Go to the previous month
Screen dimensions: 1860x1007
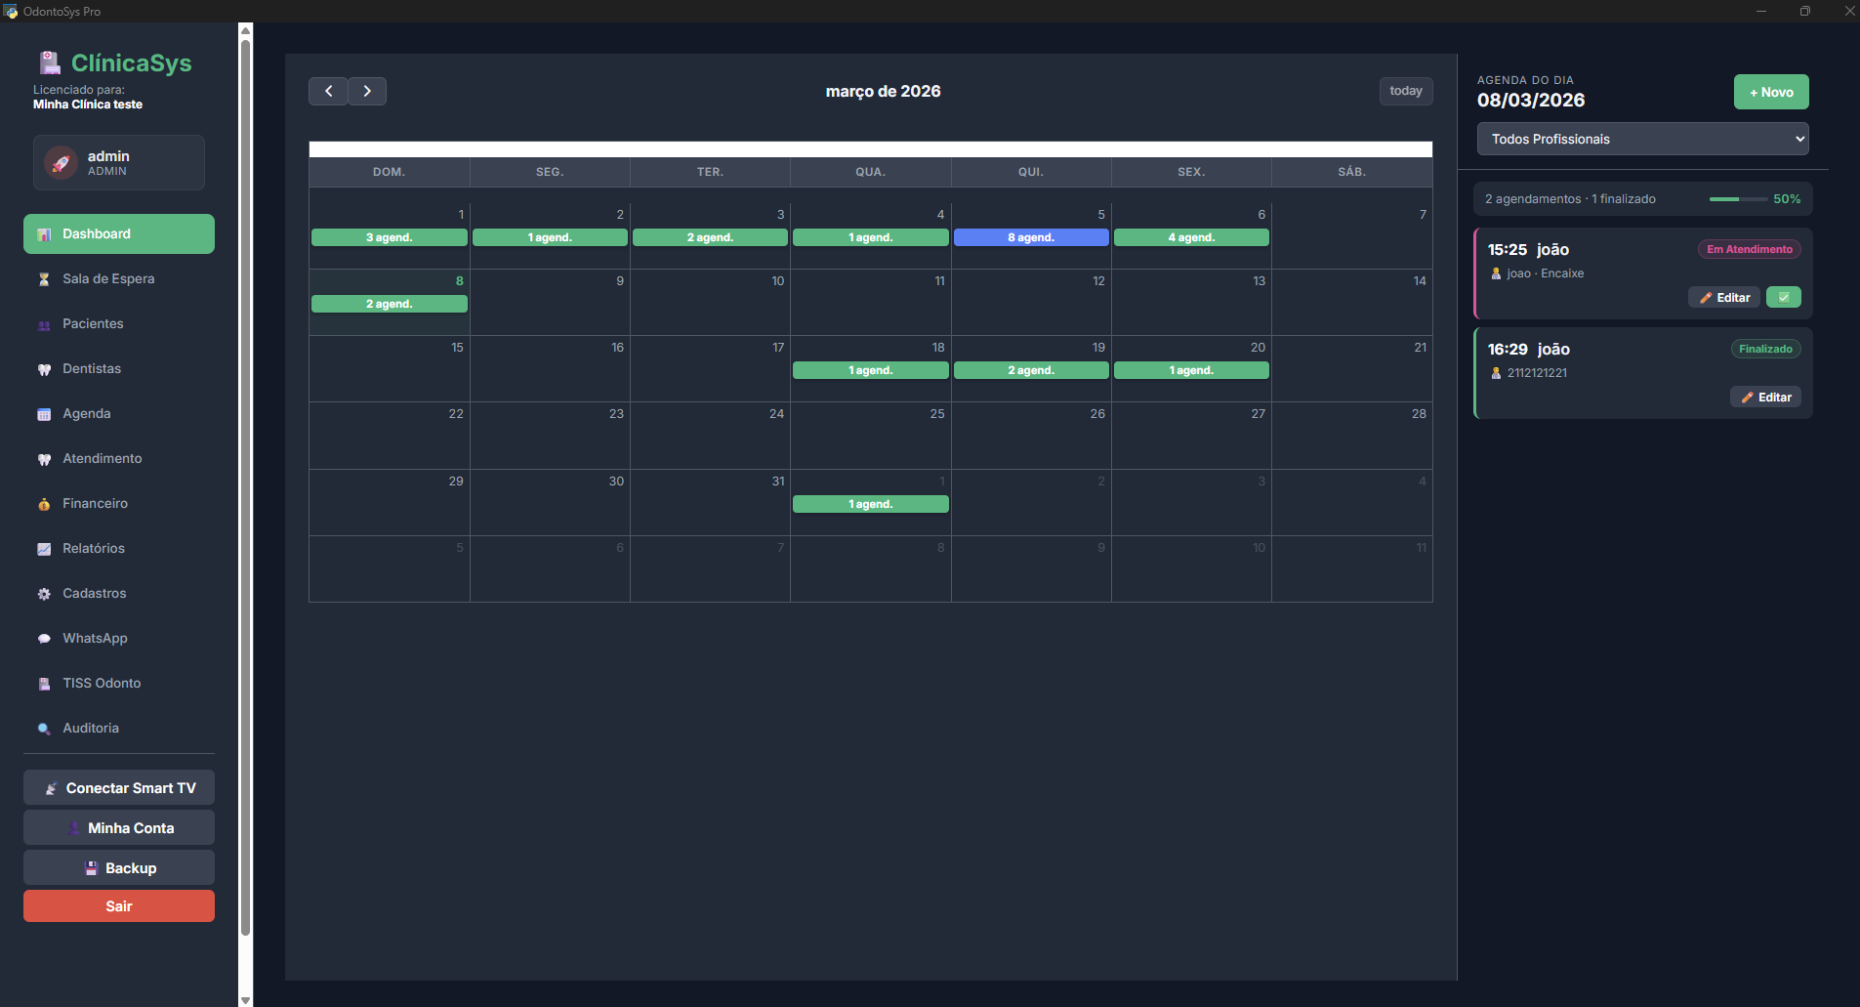[329, 91]
